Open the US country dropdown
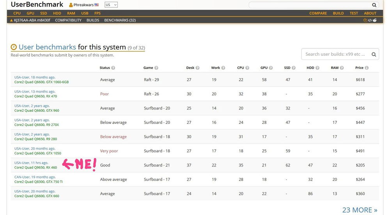390x215 pixels. pos(111,5)
